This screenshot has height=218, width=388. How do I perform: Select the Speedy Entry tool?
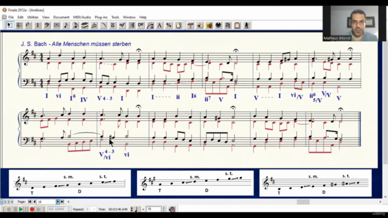click(75, 25)
